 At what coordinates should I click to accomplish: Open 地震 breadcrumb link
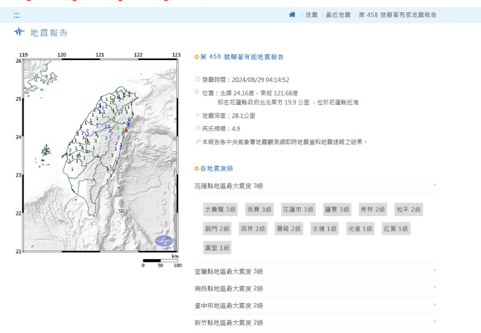tap(311, 15)
